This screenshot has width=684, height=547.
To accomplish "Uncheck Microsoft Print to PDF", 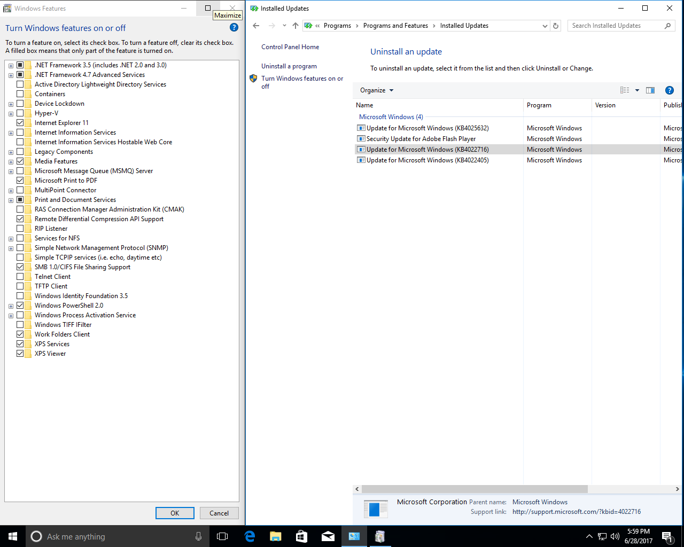I will [x=20, y=181].
